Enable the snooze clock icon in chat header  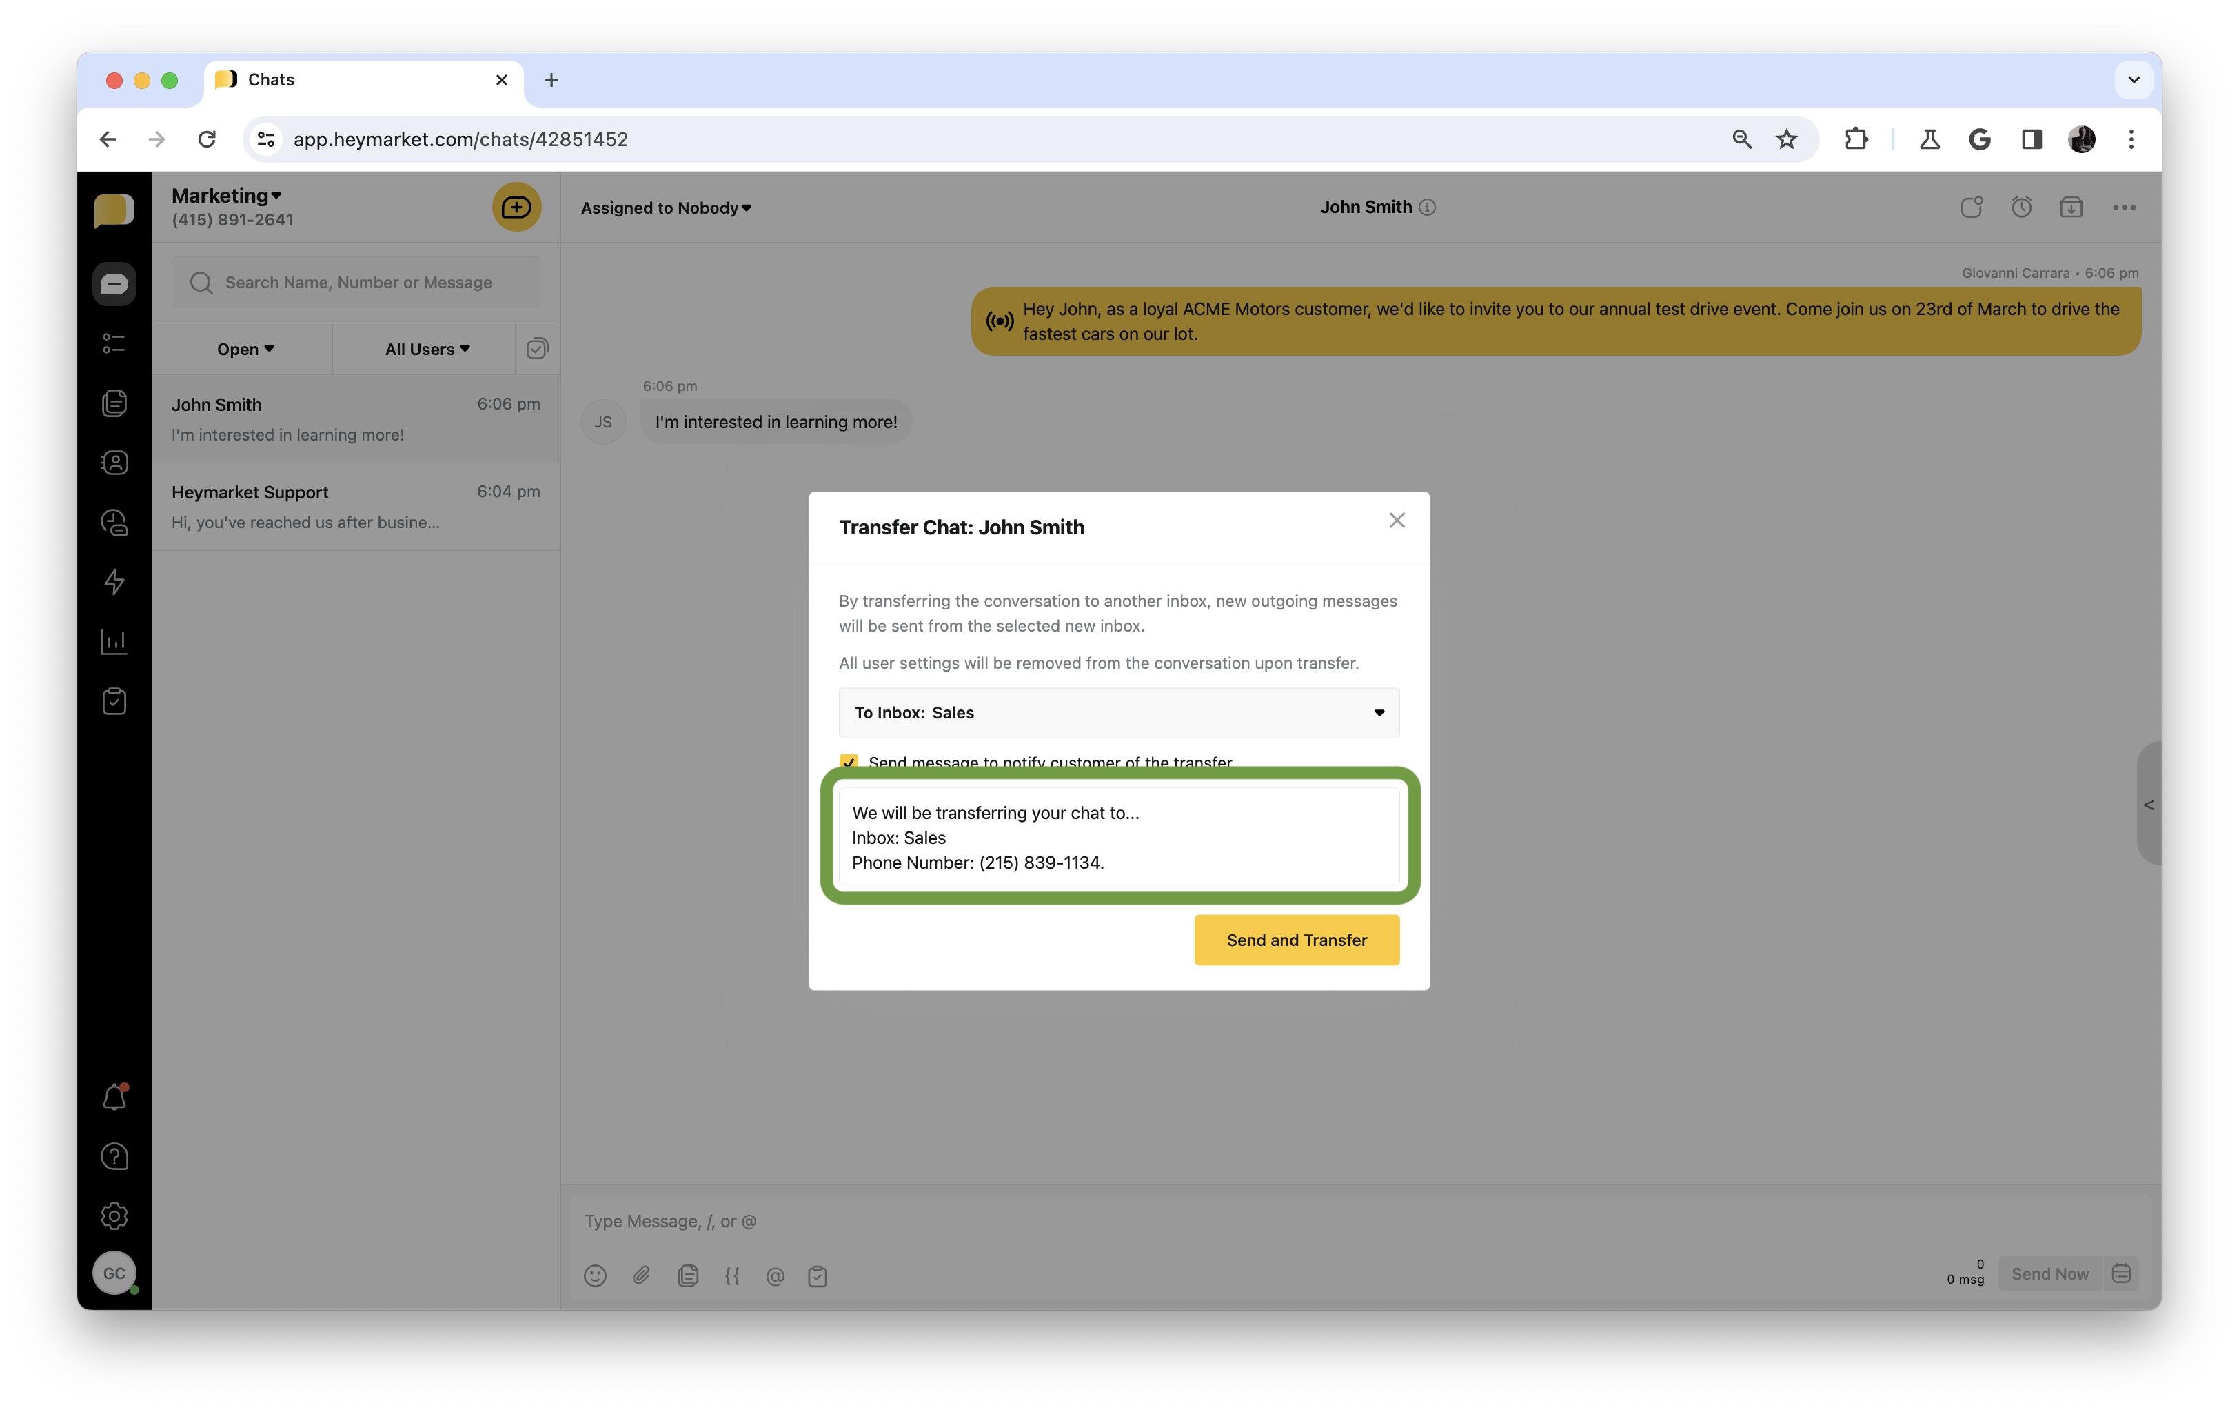pos(2021,207)
